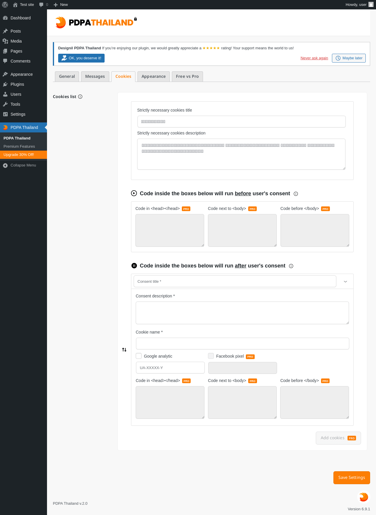Click the PDPA Thailand header logo
376x515 pixels.
[96, 22]
